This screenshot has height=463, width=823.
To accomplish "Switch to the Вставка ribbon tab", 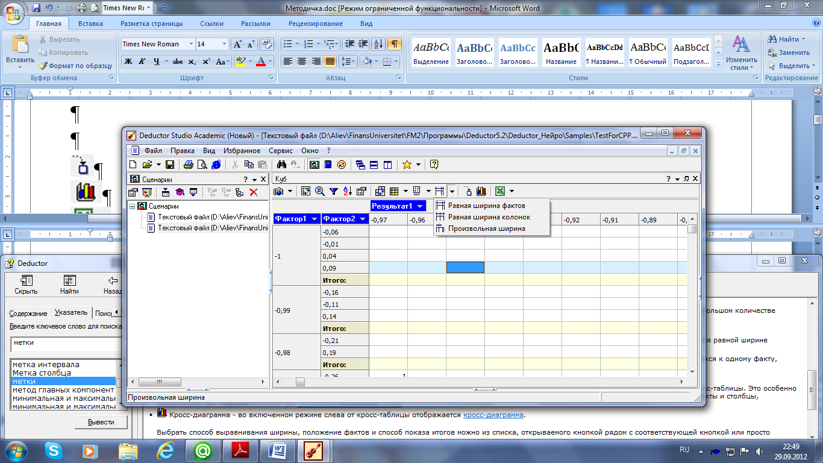I will click(90, 24).
